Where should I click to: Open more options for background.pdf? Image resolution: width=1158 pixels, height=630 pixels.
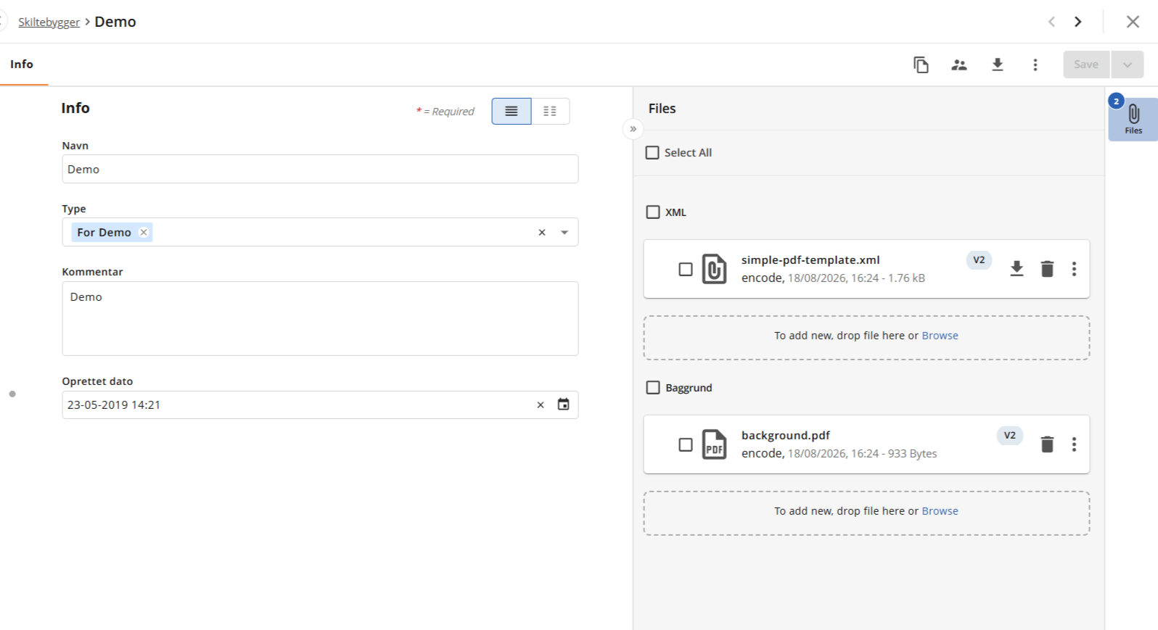click(1075, 444)
